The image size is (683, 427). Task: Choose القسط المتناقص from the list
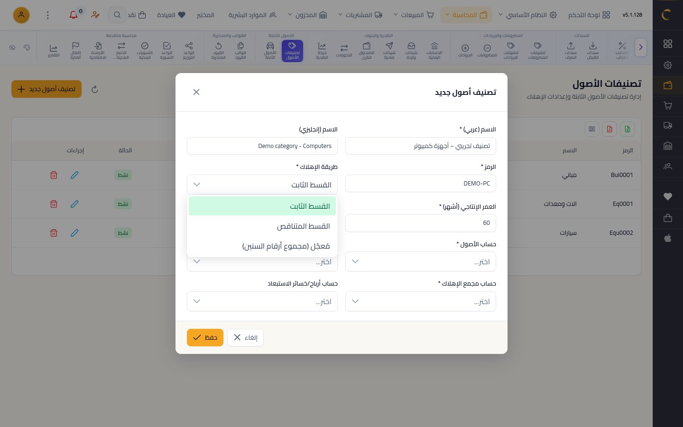tap(262, 226)
